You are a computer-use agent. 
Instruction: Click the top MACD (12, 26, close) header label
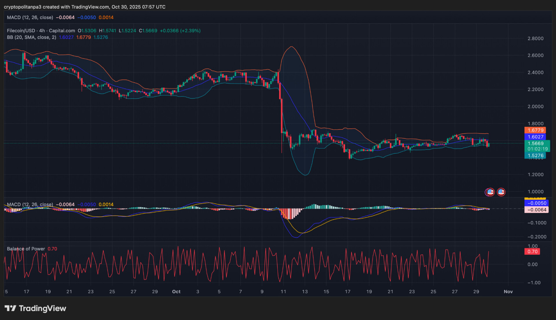point(30,17)
